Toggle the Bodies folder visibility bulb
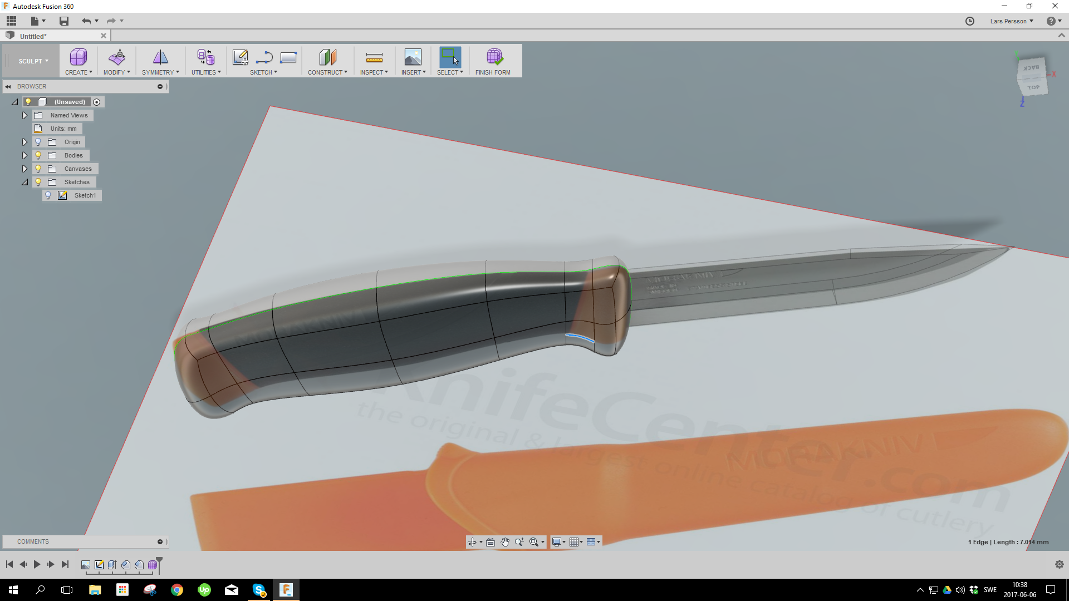This screenshot has height=601, width=1069. 37,155
